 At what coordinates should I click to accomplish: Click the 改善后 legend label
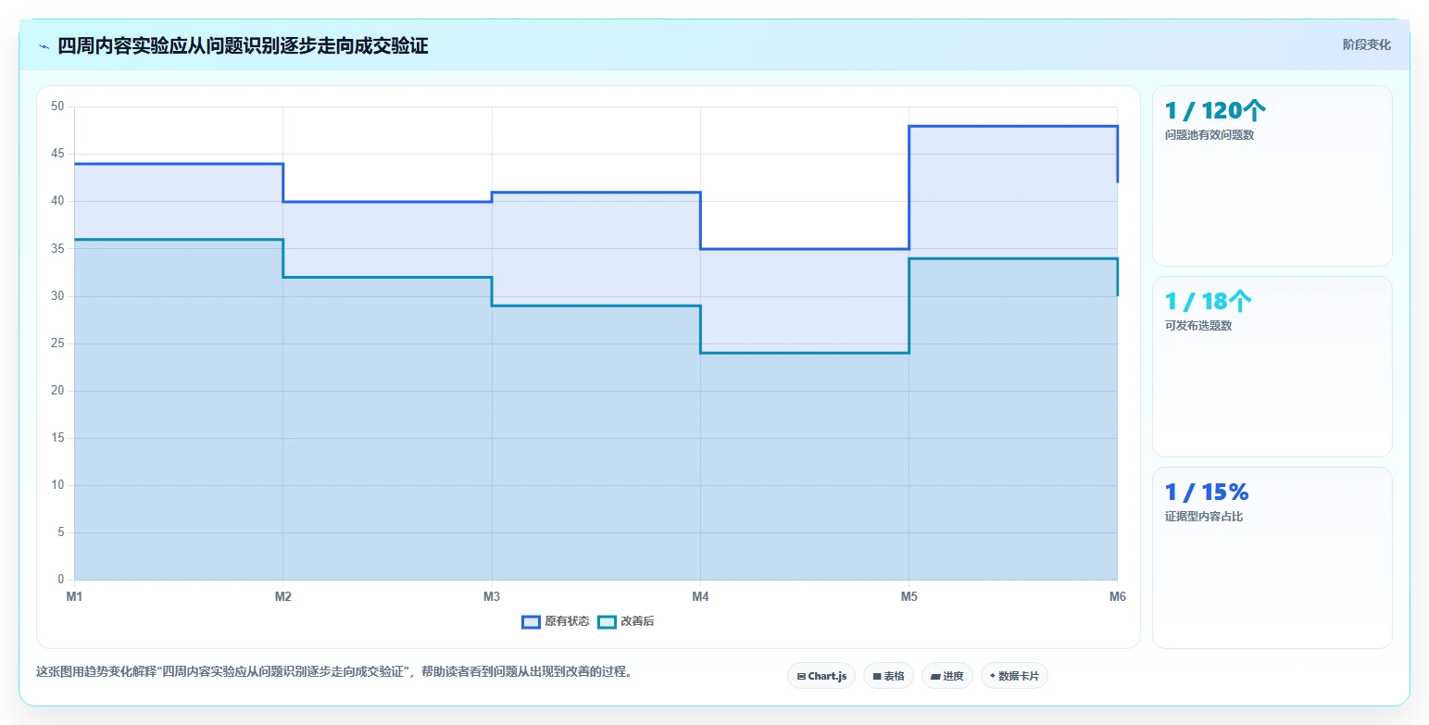(637, 621)
